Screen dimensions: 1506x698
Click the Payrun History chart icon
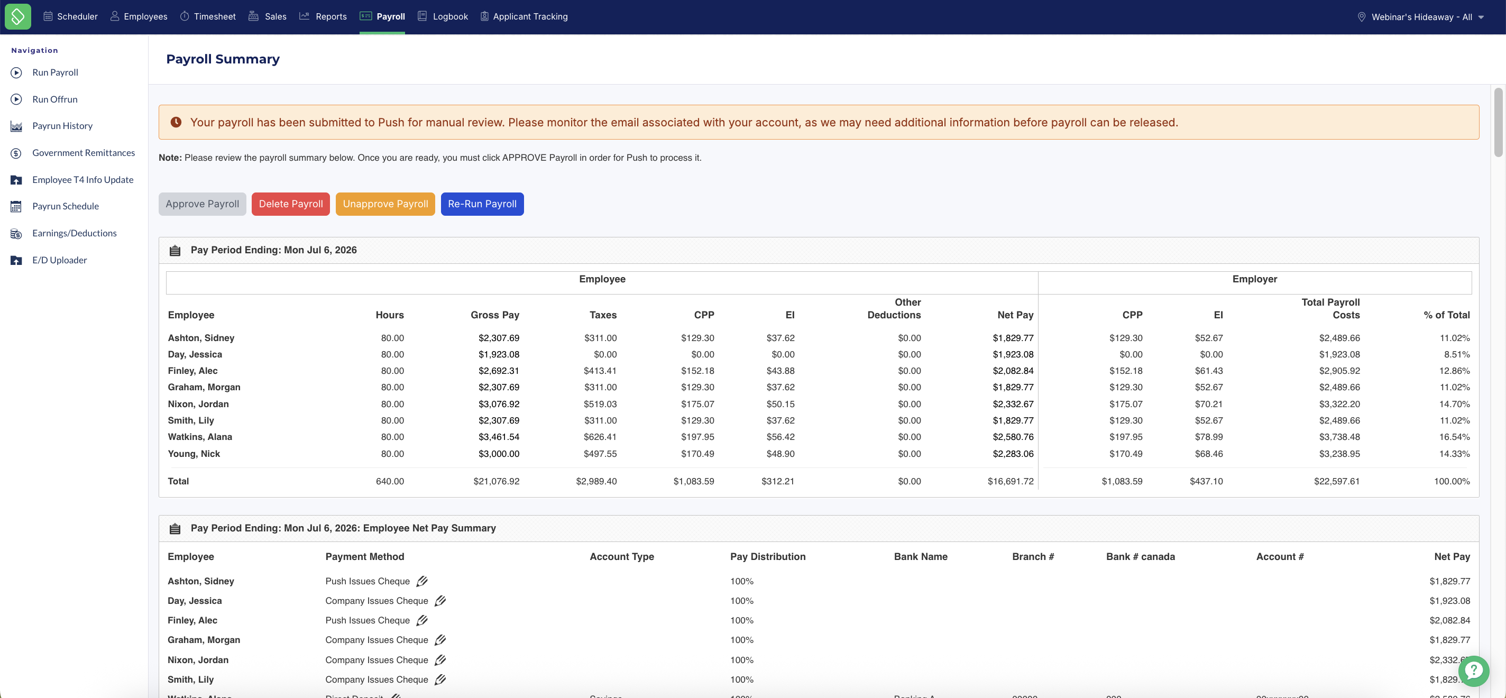(16, 126)
